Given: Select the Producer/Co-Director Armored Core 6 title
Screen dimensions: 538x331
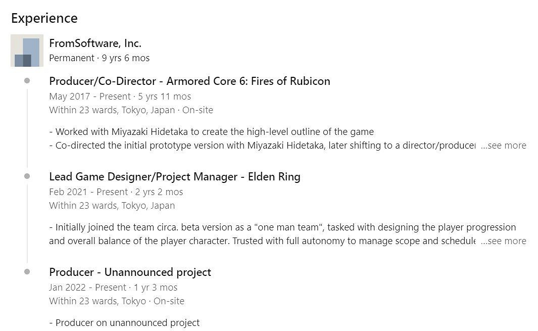Looking at the screenshot, I should [x=189, y=81].
